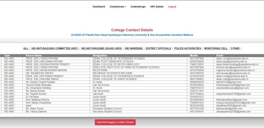The width and height of the screenshot is (264, 128).
Task: Select name Smt. Manju Chaudhary
Action: 38,103
